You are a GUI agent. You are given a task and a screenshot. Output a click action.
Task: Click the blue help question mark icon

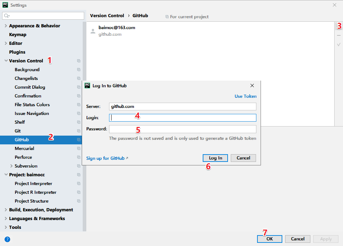point(7,239)
